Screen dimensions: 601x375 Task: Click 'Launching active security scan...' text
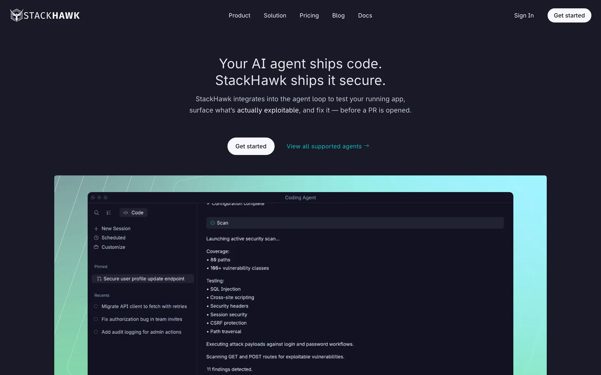coord(243,238)
